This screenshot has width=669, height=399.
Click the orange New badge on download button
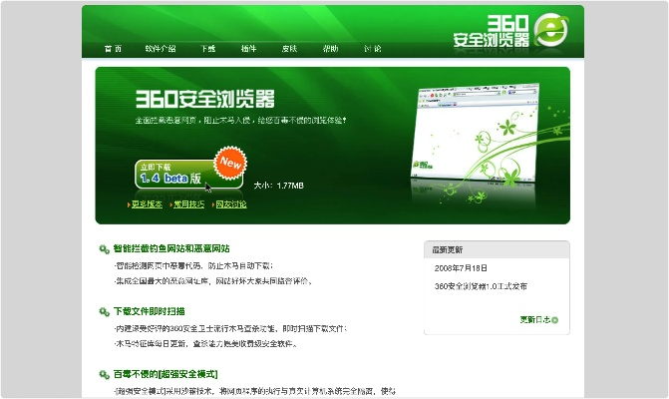pos(231,162)
